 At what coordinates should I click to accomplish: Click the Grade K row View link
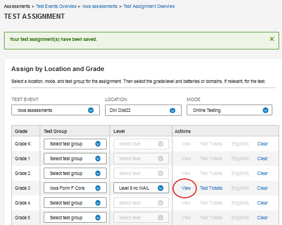[186, 144]
